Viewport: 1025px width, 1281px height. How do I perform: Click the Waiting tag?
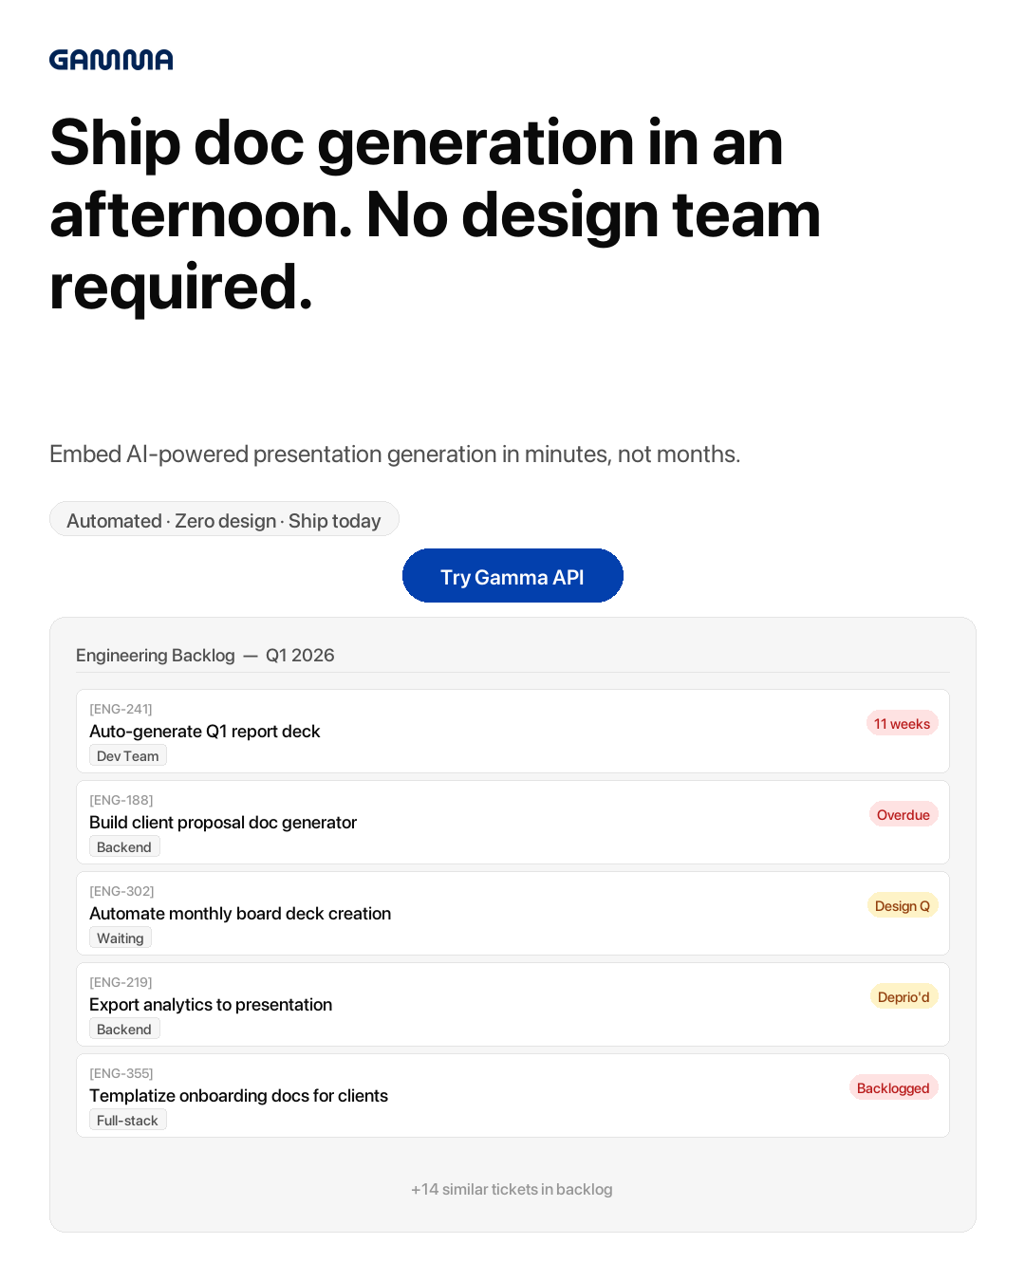pyautogui.click(x=121, y=938)
